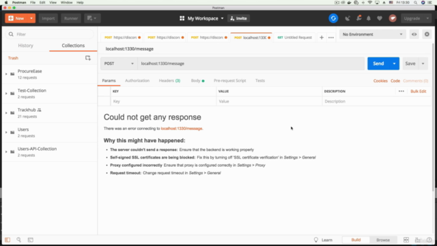The width and height of the screenshot is (437, 246).
Task: Open the Postman console icon
Action: coord(30,240)
